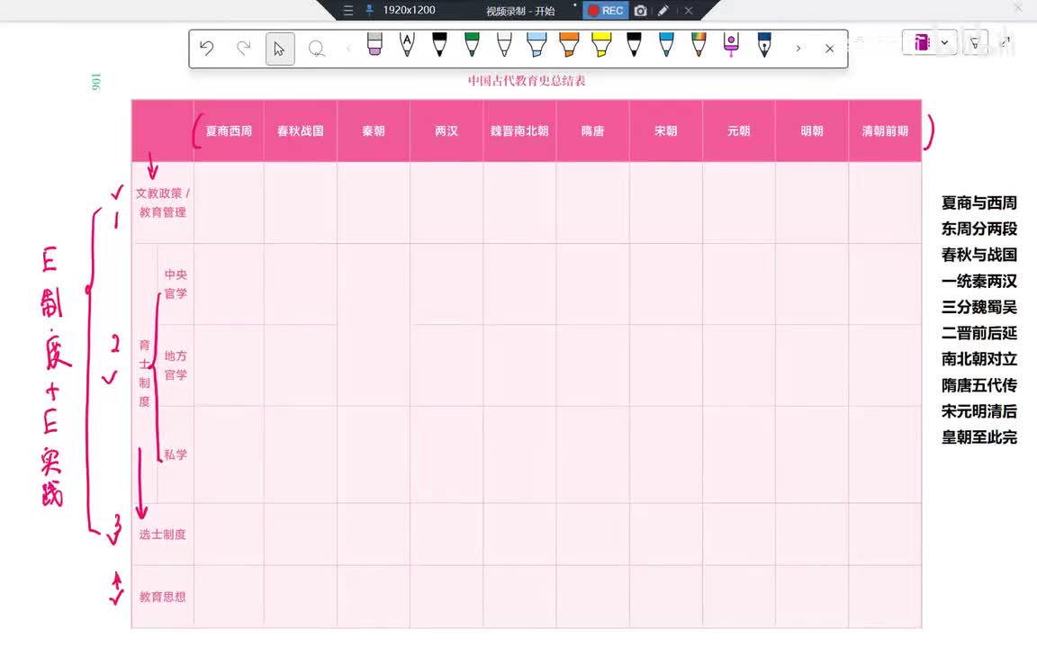Select the orange highlighter
Image resolution: width=1037 pixels, height=648 pixels.
pyautogui.click(x=569, y=44)
